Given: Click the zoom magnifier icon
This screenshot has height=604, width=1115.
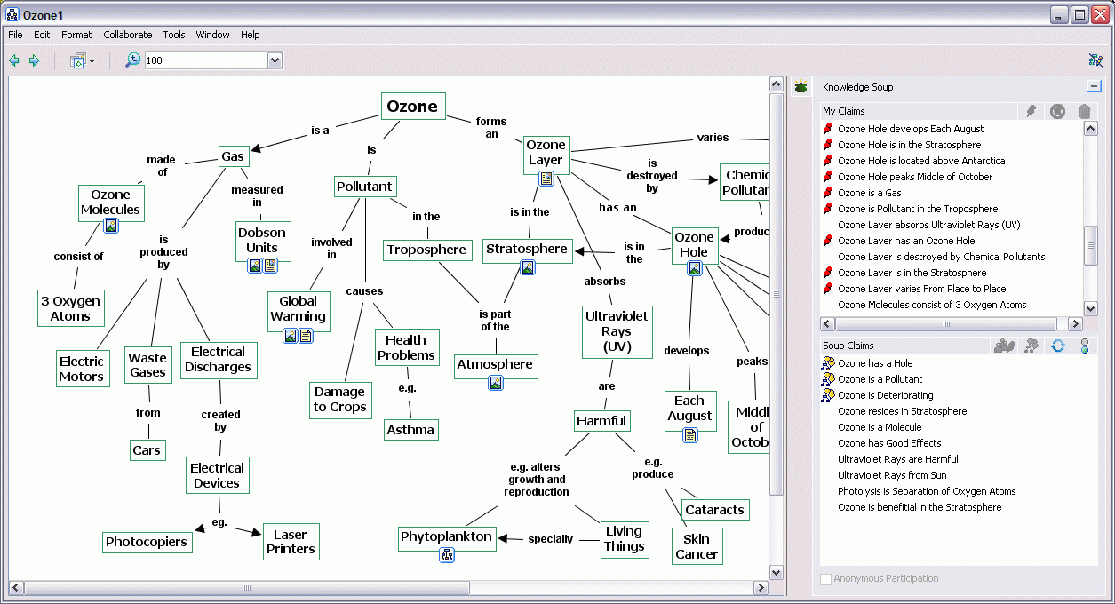Looking at the screenshot, I should tap(132, 60).
